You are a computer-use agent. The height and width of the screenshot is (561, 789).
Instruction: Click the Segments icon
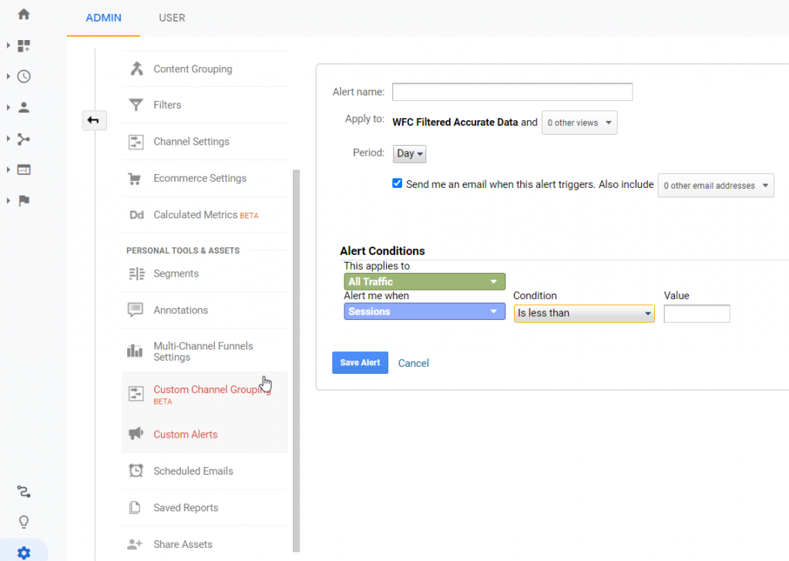pyautogui.click(x=136, y=274)
